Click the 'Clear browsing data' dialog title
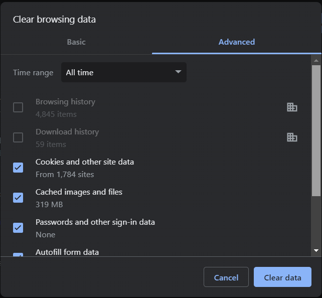 54,20
